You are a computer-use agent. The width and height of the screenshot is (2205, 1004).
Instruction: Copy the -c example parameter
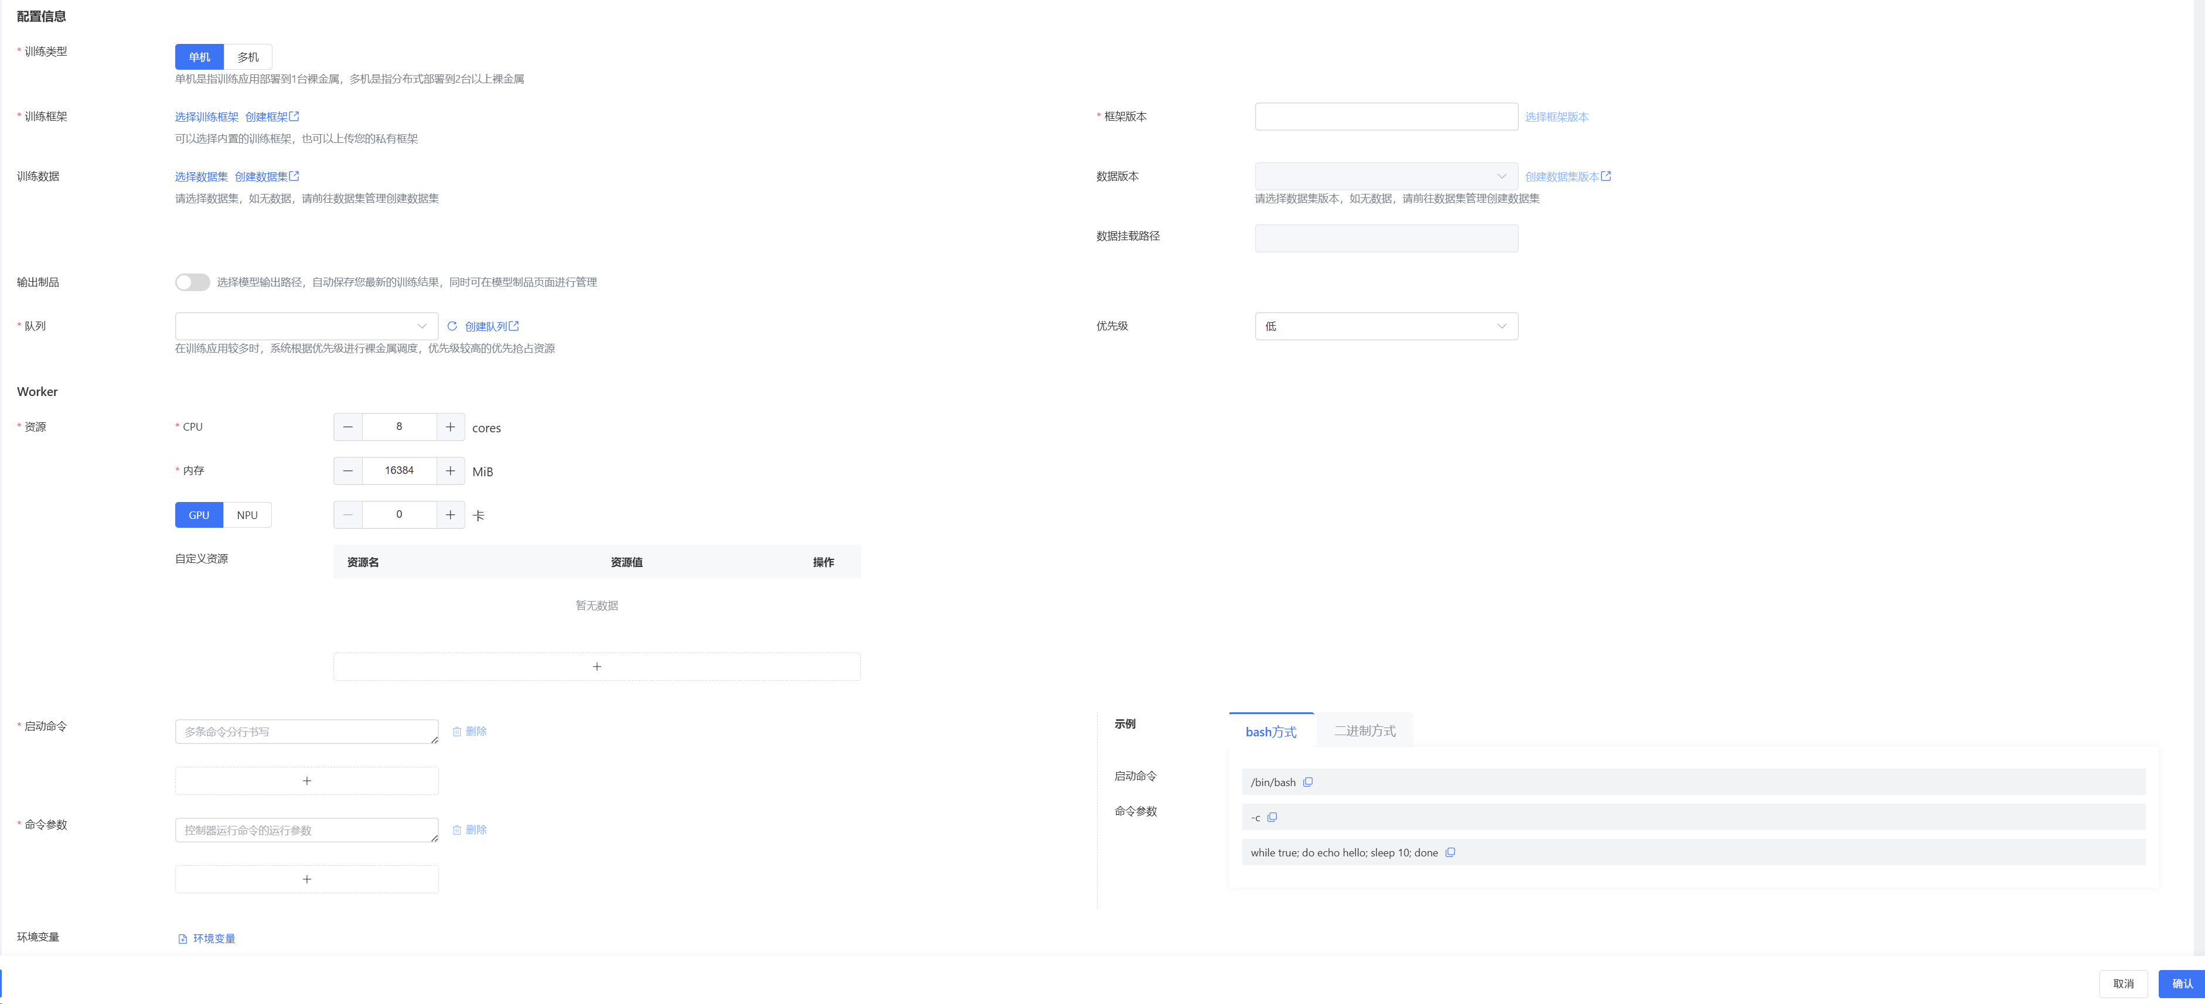(1272, 817)
